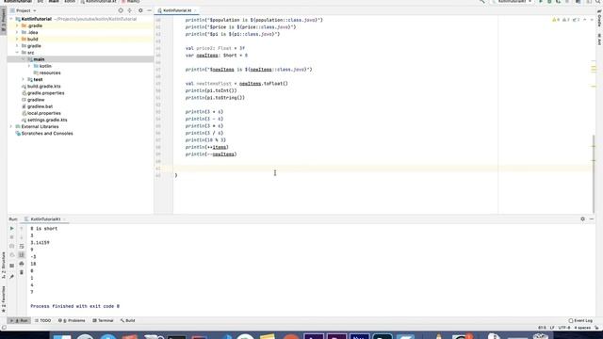Expand the build folder
Viewport: 603px width, 339px height.
(17, 40)
